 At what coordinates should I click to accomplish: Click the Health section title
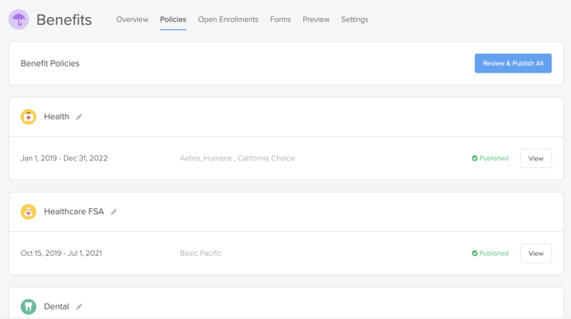pyautogui.click(x=56, y=117)
